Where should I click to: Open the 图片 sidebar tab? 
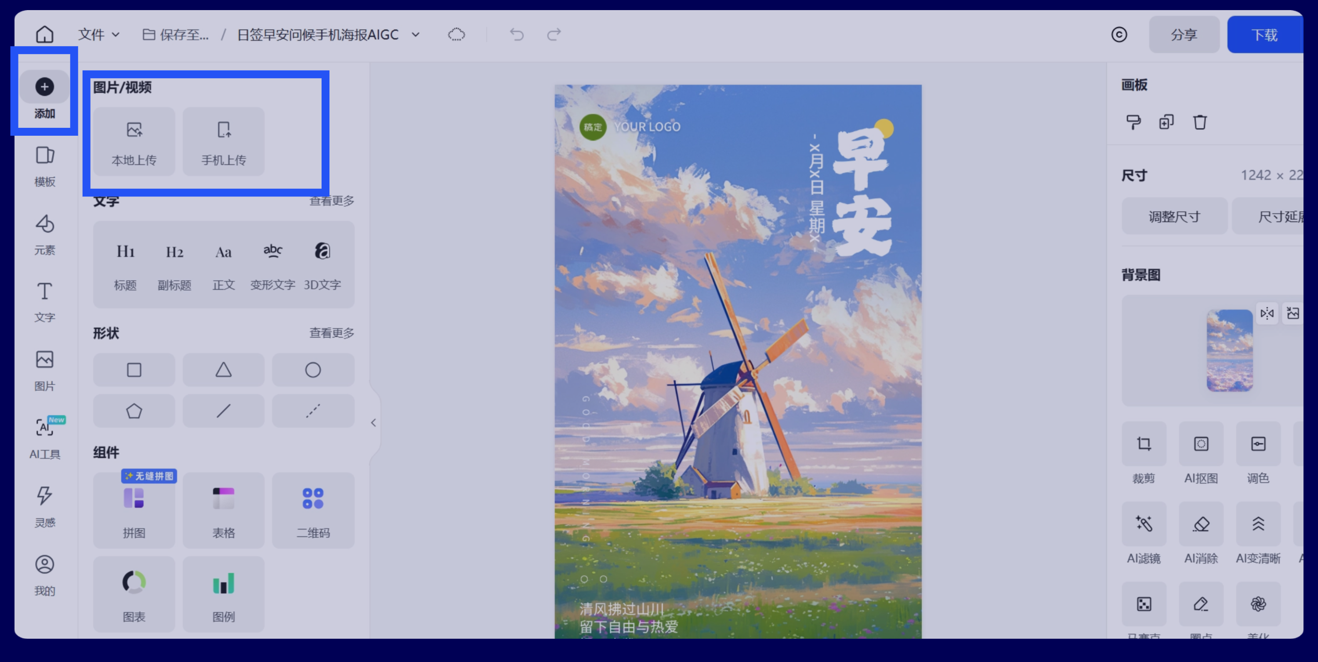44,371
